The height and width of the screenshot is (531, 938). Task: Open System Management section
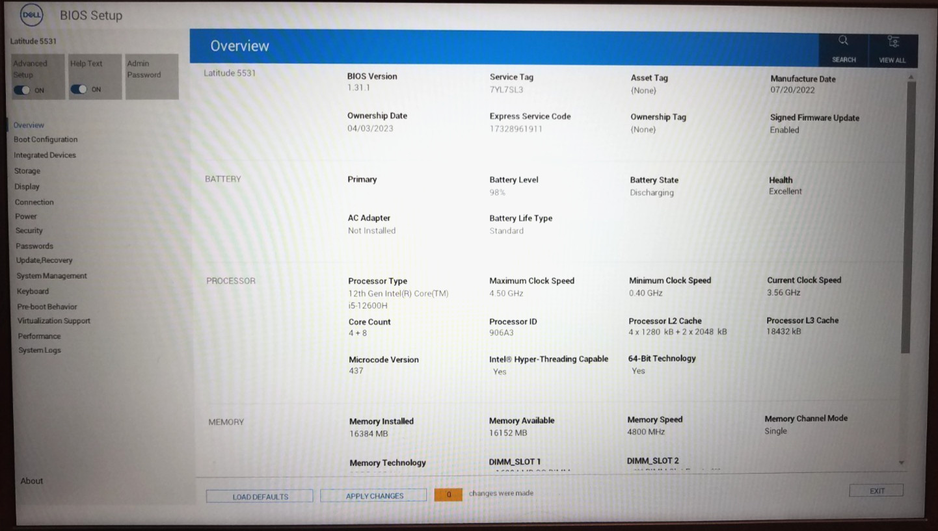pos(51,276)
